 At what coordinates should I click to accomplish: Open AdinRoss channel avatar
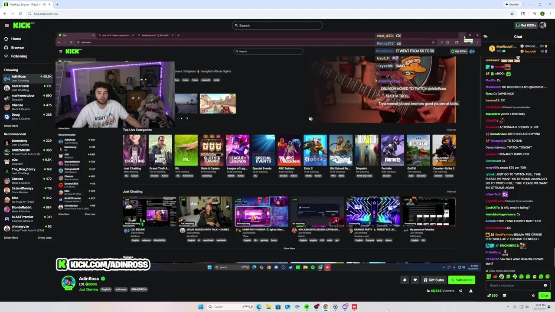68,283
